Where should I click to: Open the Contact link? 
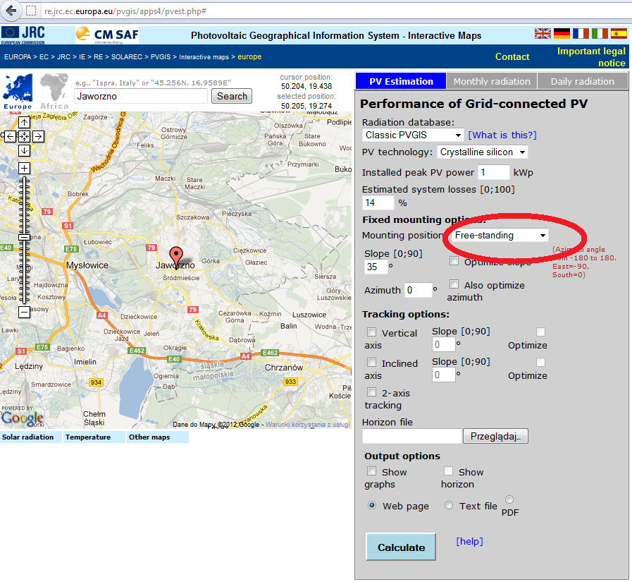[x=512, y=57]
